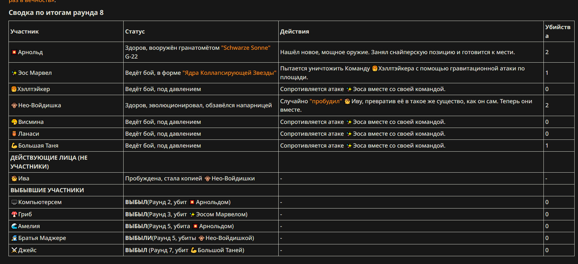This screenshot has height=264, width=578.
Task: Click the wave emoji beside Амелия
Action: 14,226
